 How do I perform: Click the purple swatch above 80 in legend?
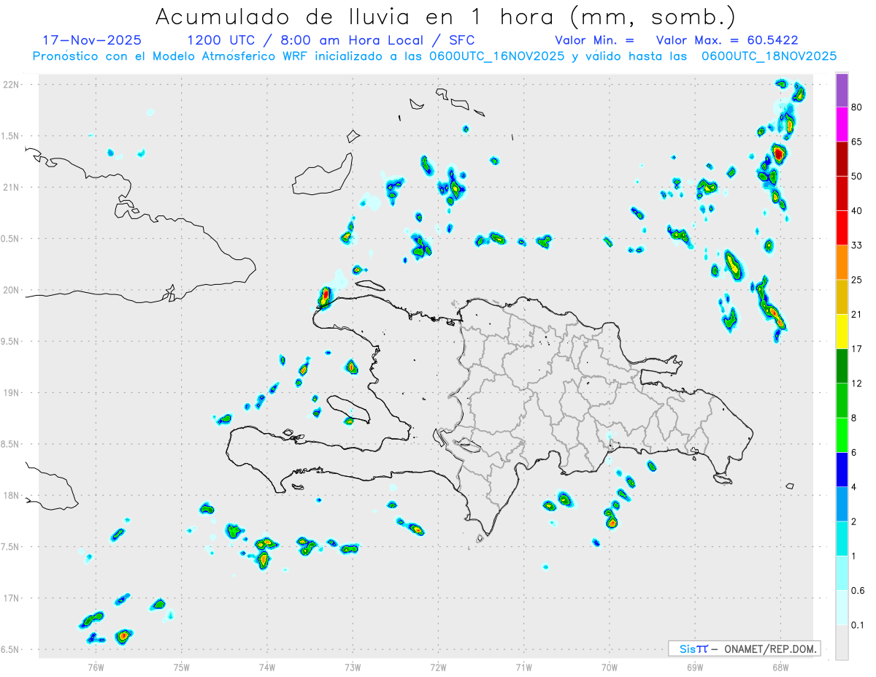coord(842,90)
